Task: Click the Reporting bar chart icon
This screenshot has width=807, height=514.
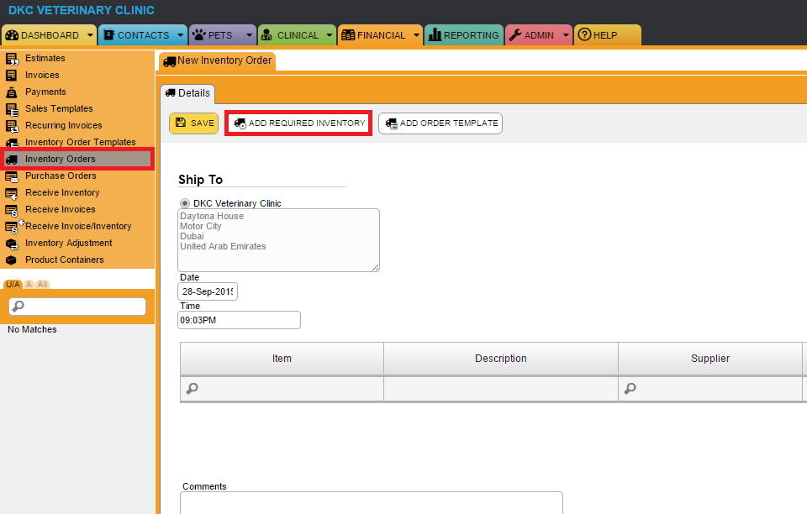Action: (x=435, y=34)
